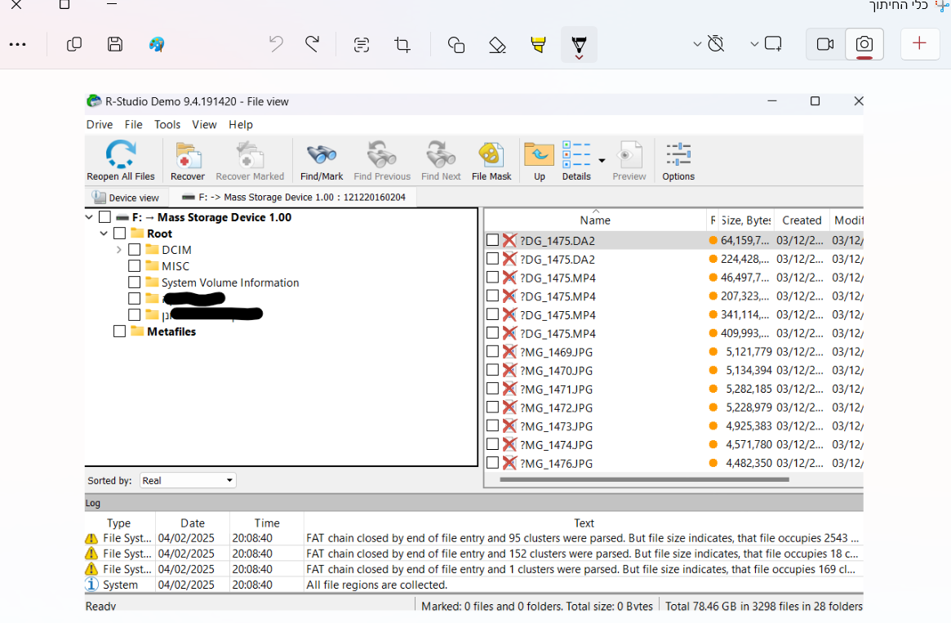Image resolution: width=951 pixels, height=623 pixels.
Task: Check System Volume Information checkbox
Action: (135, 283)
